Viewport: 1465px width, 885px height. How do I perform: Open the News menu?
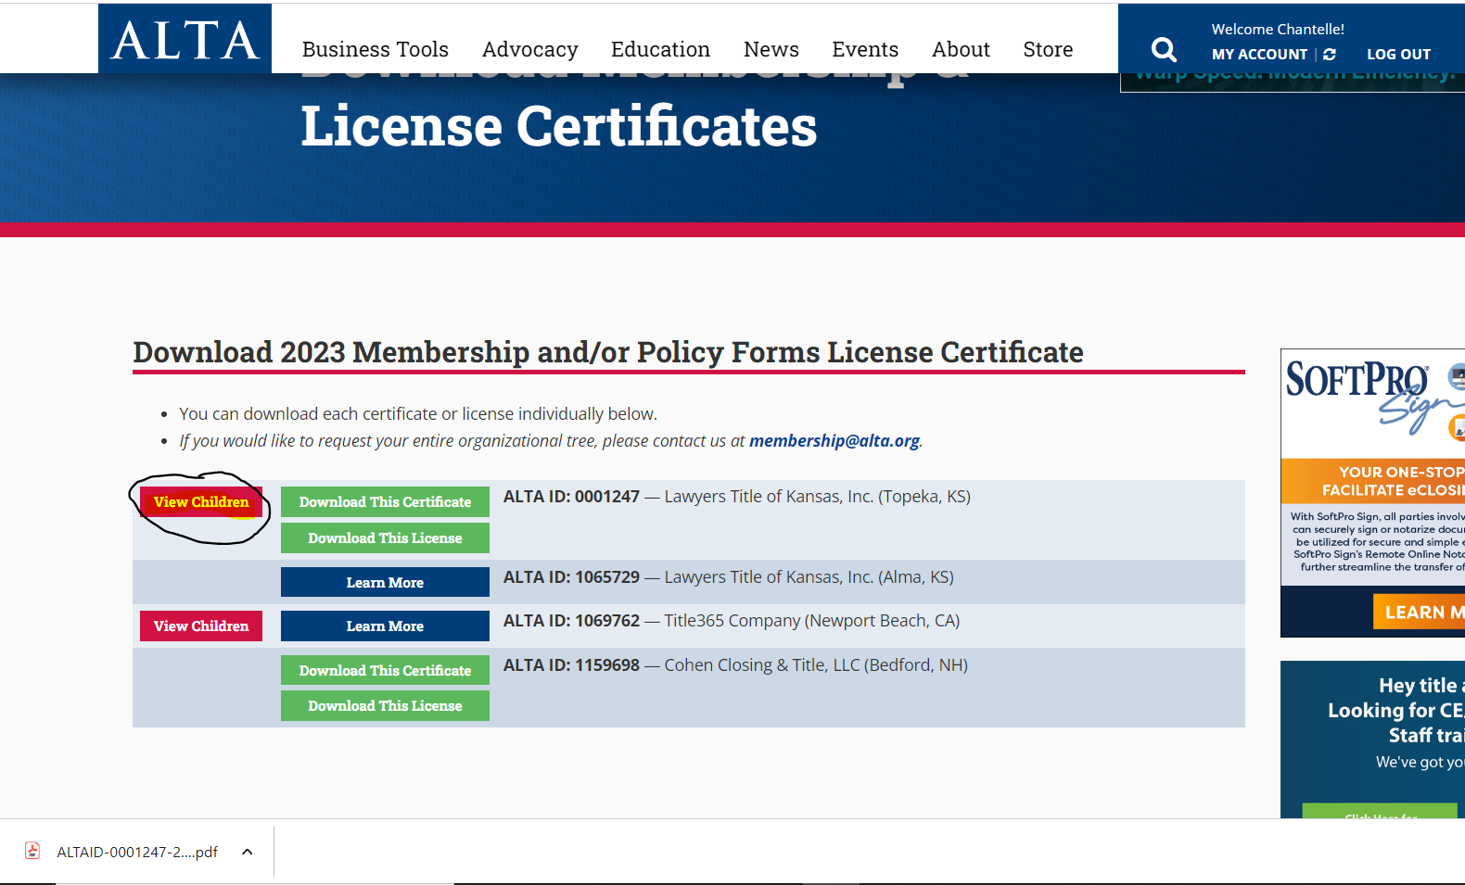[771, 49]
